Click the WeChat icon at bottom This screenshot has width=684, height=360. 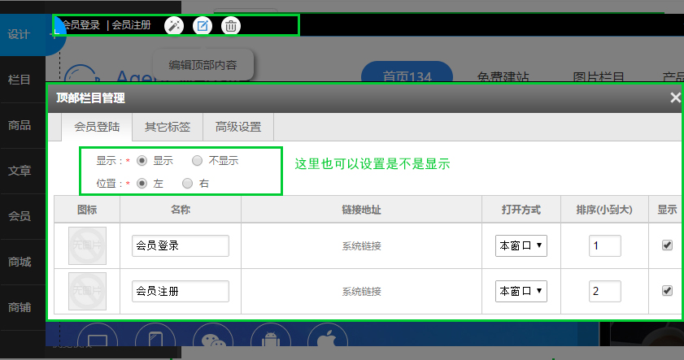click(213, 340)
